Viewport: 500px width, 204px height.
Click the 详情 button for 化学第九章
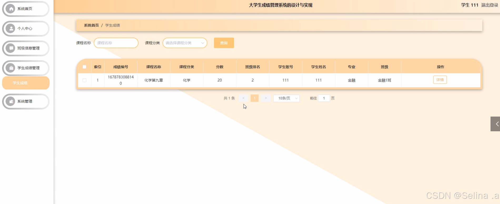(440, 80)
